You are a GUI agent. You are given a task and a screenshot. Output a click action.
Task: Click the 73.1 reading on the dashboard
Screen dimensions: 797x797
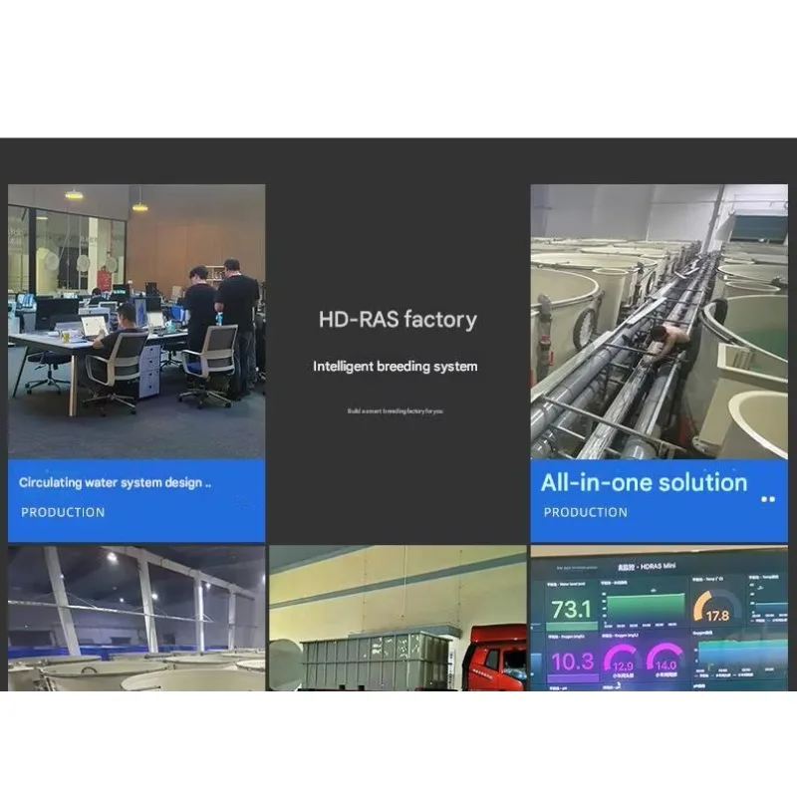tap(571, 609)
